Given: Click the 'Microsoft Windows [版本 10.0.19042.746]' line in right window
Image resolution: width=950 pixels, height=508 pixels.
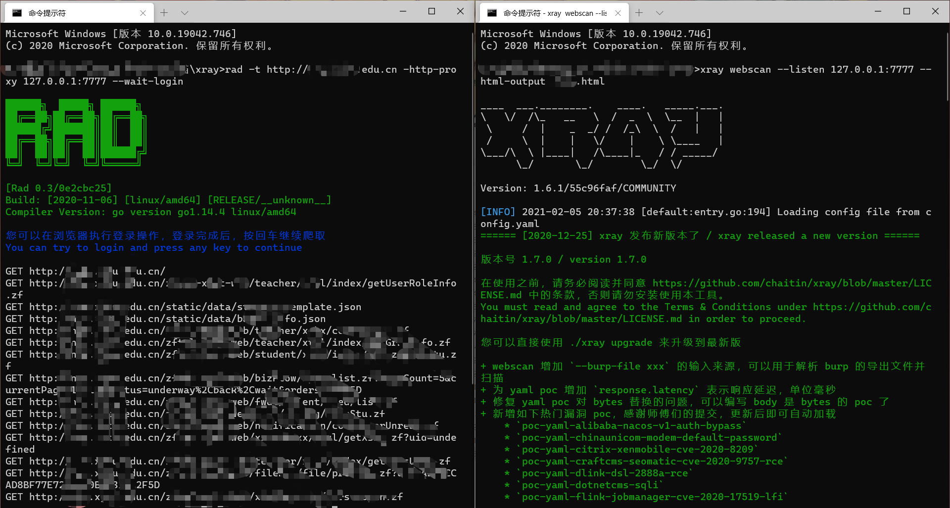Looking at the screenshot, I should click(x=596, y=34).
